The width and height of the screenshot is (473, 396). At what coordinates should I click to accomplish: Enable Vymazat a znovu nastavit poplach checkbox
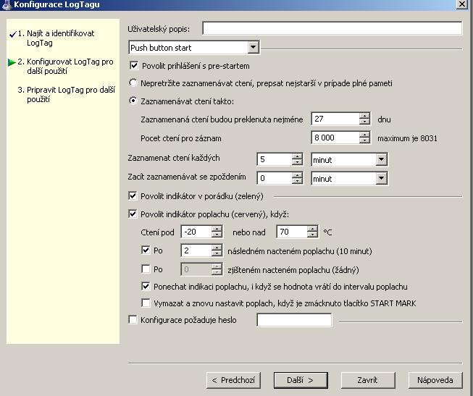pos(146,303)
